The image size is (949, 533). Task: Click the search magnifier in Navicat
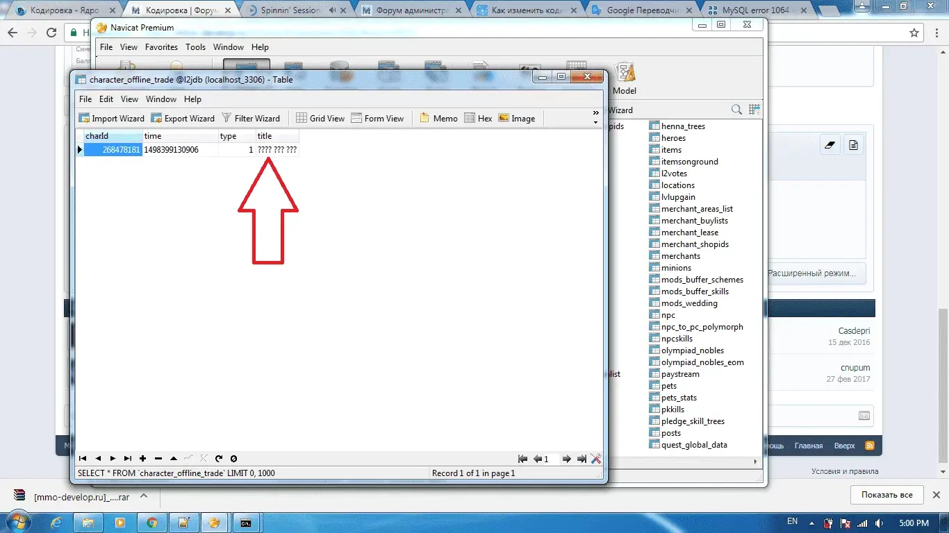point(737,110)
